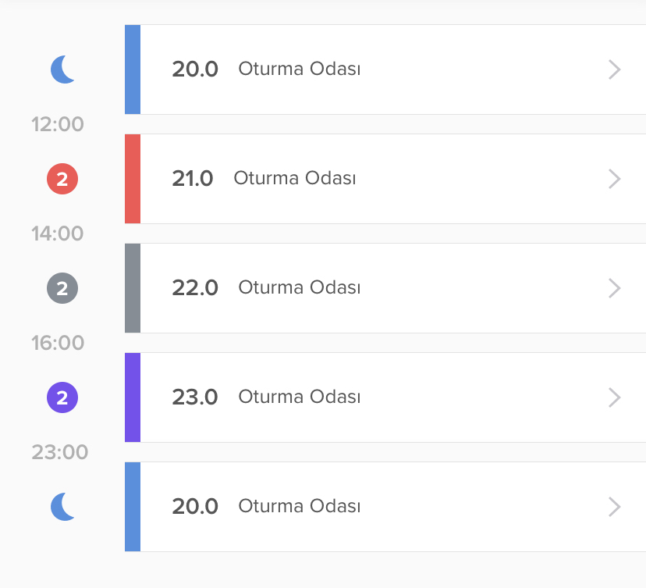The width and height of the screenshot is (646, 588).
Task: Click the gray color bar of 22.0 entry
Action: 133,288
